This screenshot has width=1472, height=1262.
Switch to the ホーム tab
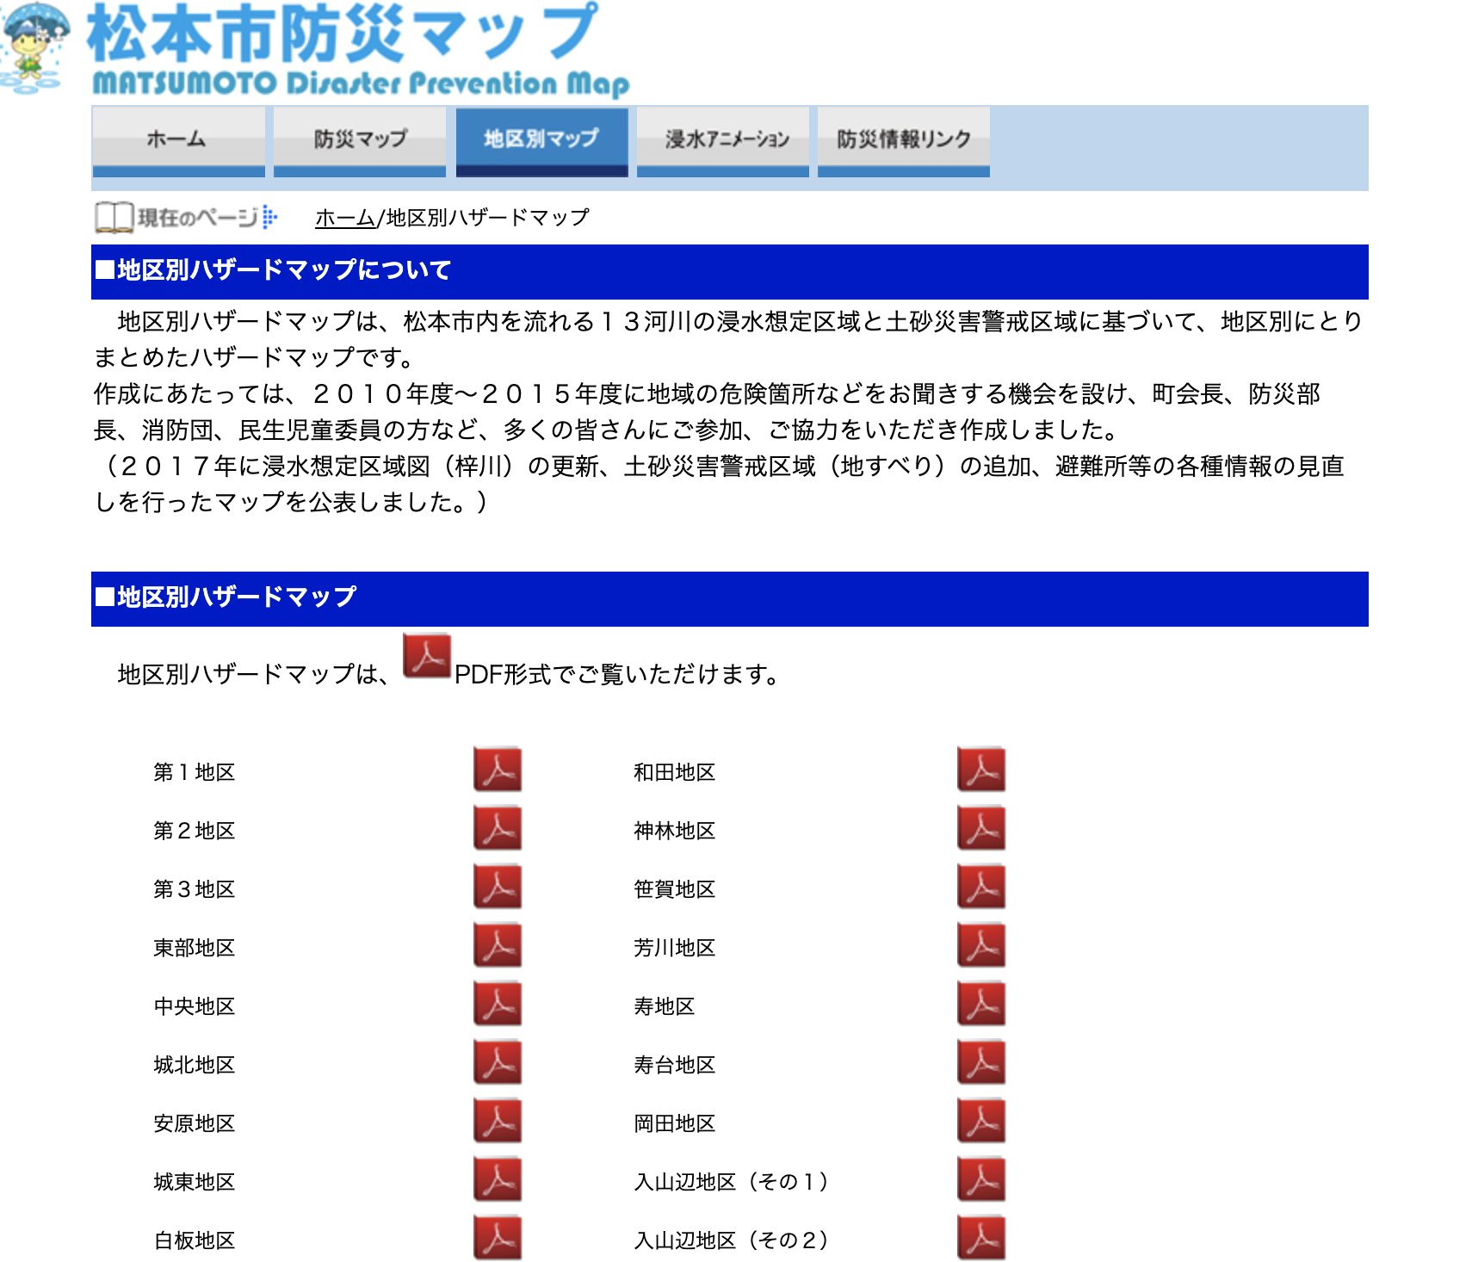[178, 140]
